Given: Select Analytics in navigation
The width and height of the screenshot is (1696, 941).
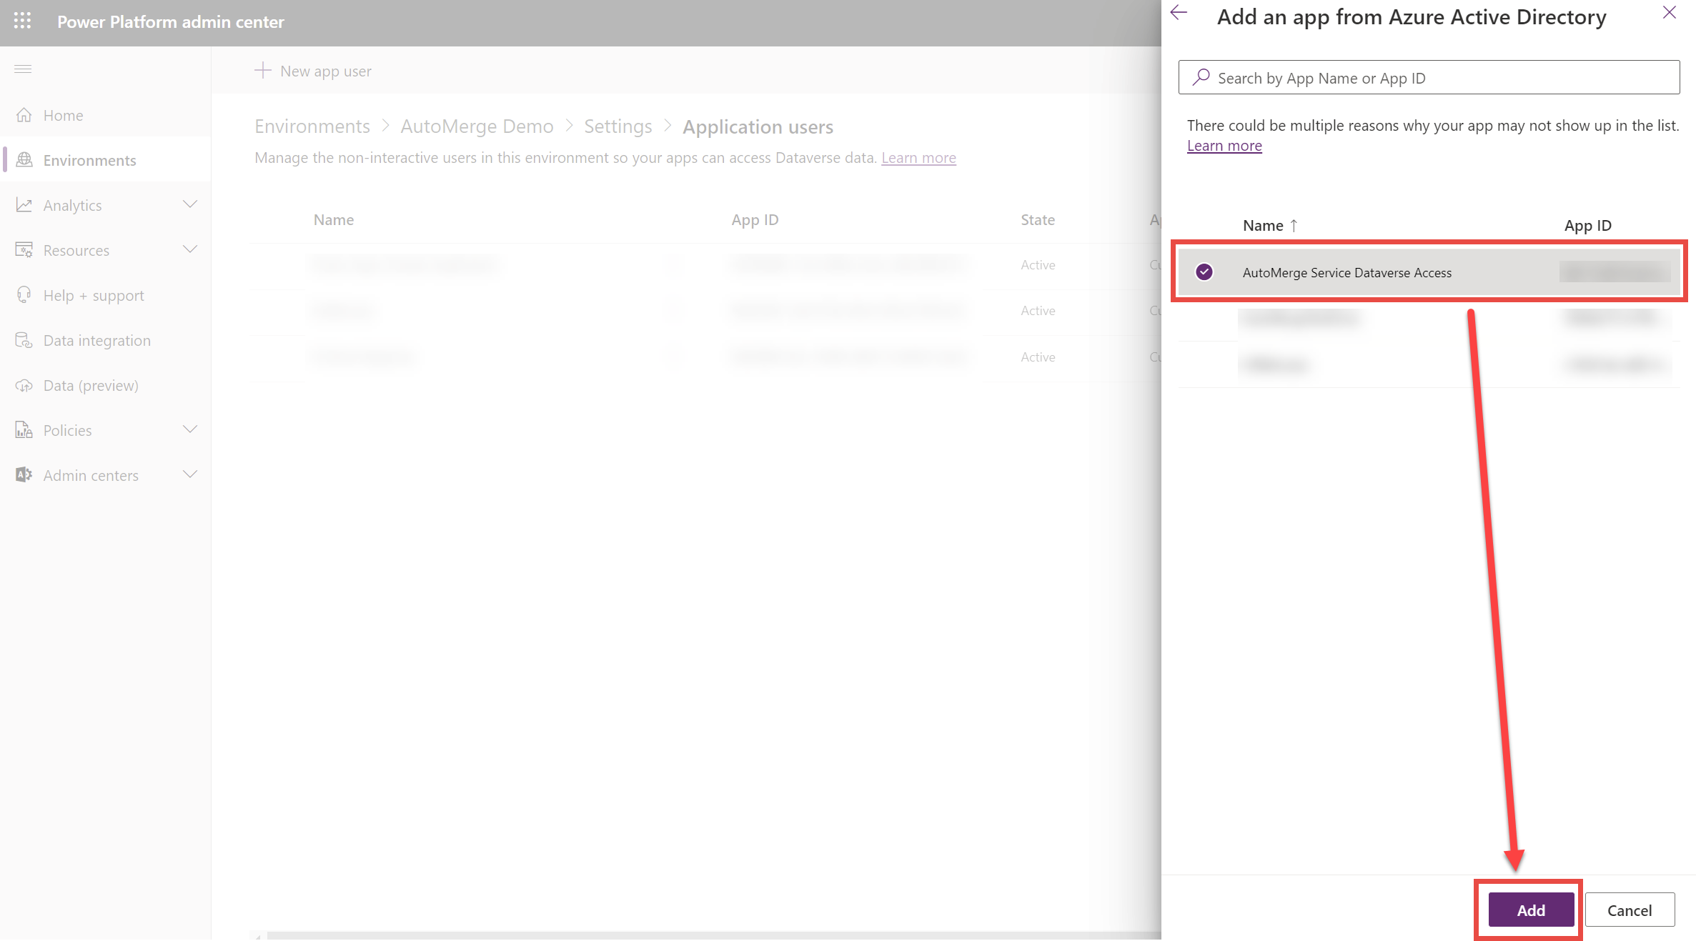Looking at the screenshot, I should point(106,205).
